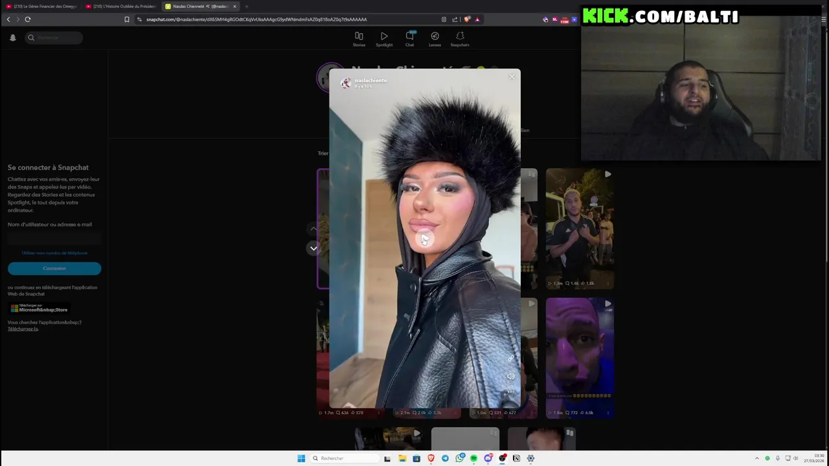Toggle reader mode in address bar
The width and height of the screenshot is (829, 466).
pyautogui.click(x=444, y=19)
